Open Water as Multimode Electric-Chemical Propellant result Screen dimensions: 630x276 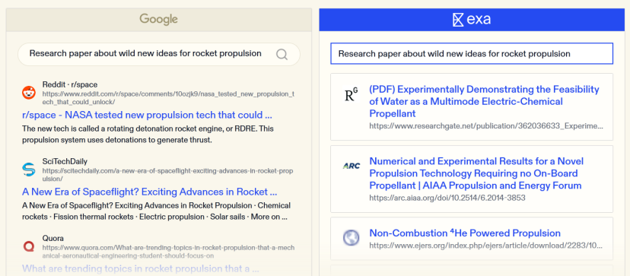tap(484, 101)
